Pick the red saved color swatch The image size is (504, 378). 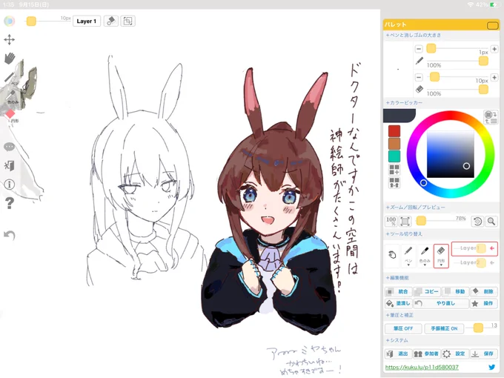(x=394, y=131)
